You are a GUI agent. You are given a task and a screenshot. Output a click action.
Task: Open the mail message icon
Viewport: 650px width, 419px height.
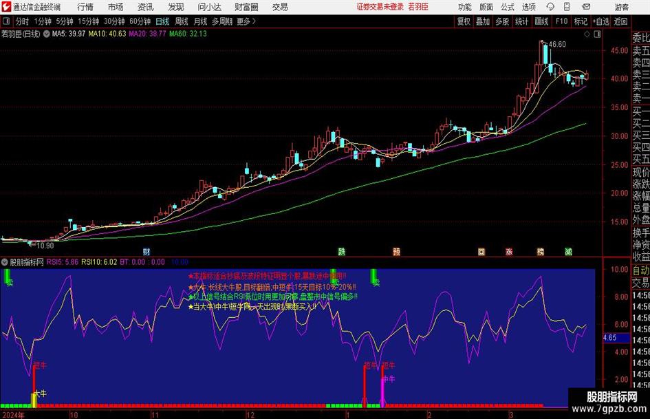coord(586,7)
